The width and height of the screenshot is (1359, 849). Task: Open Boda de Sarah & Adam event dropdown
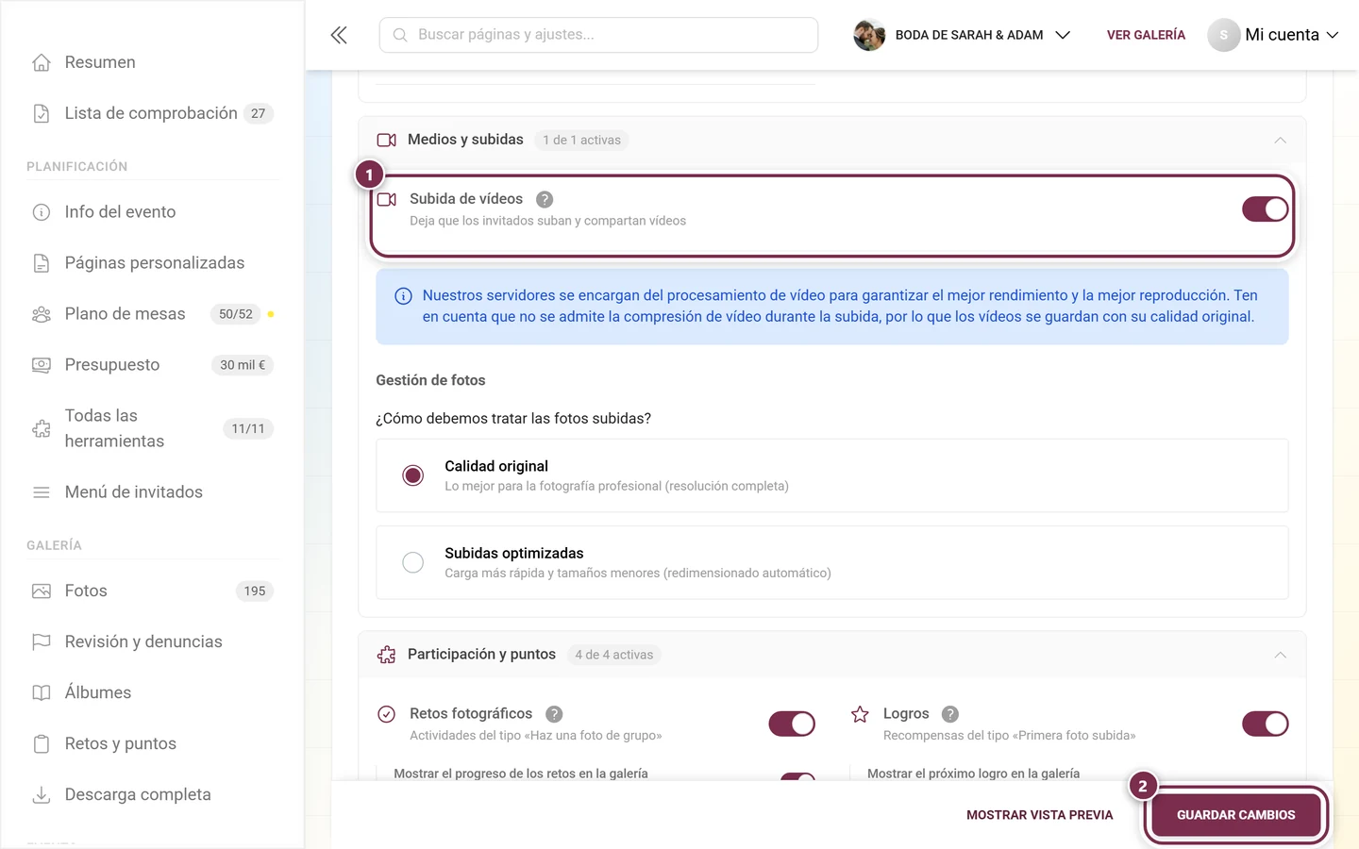point(962,35)
